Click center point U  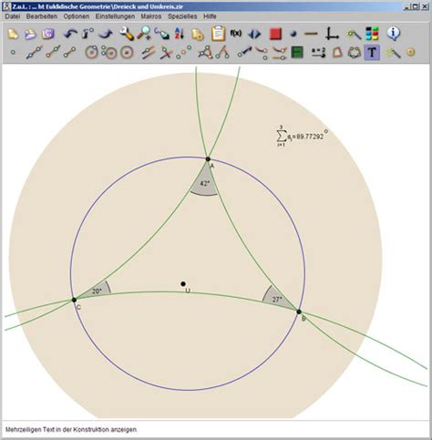[x=183, y=284]
